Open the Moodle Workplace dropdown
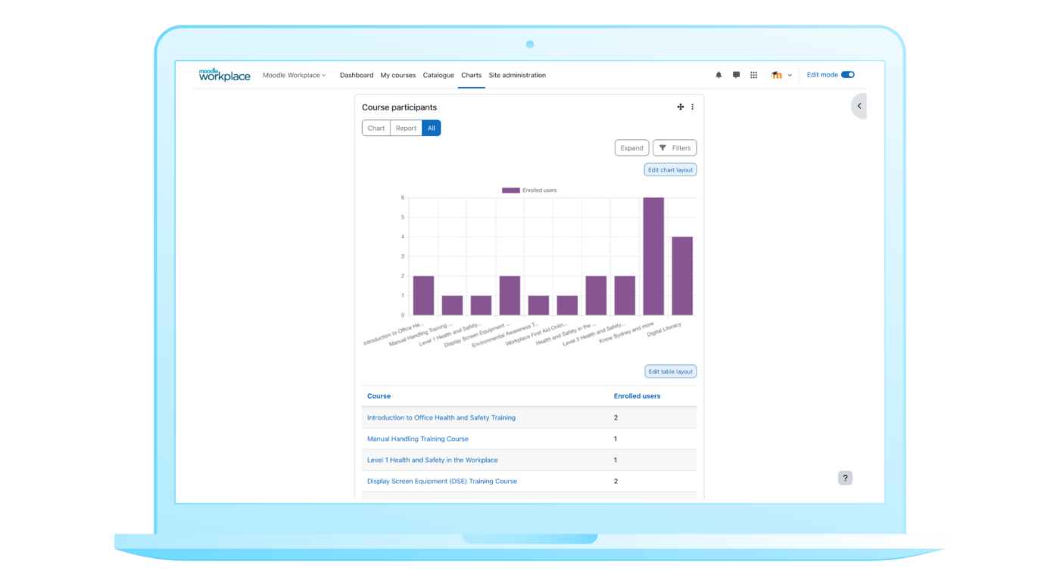Viewport: 1060px width, 586px height. pyautogui.click(x=295, y=75)
